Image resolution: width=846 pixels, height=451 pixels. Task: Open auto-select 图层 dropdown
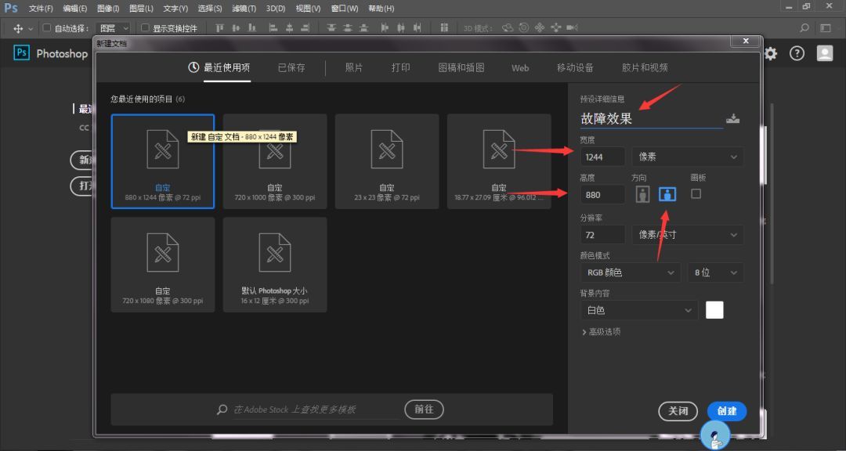(114, 28)
